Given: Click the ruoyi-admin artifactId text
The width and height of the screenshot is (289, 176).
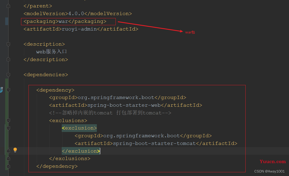Looking at the screenshot, I should tap(79, 29).
